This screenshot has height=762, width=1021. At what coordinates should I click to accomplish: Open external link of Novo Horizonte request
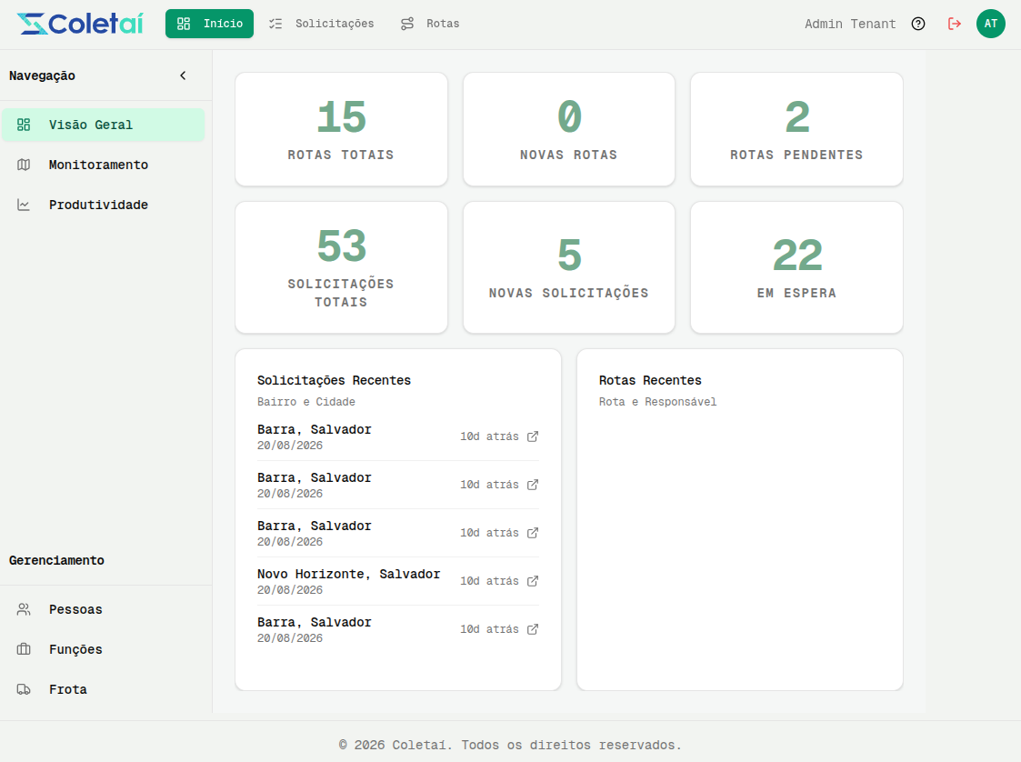533,581
